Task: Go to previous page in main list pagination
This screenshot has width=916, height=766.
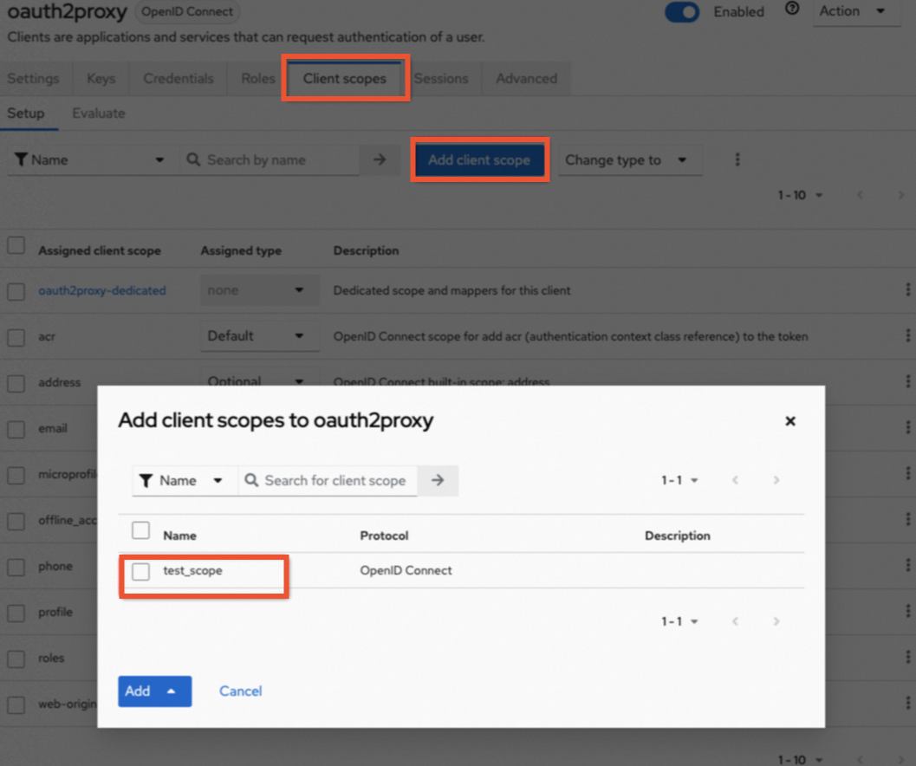Action: pyautogui.click(x=860, y=195)
